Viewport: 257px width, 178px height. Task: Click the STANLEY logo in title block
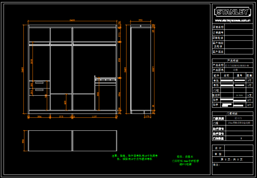coord(232,12)
